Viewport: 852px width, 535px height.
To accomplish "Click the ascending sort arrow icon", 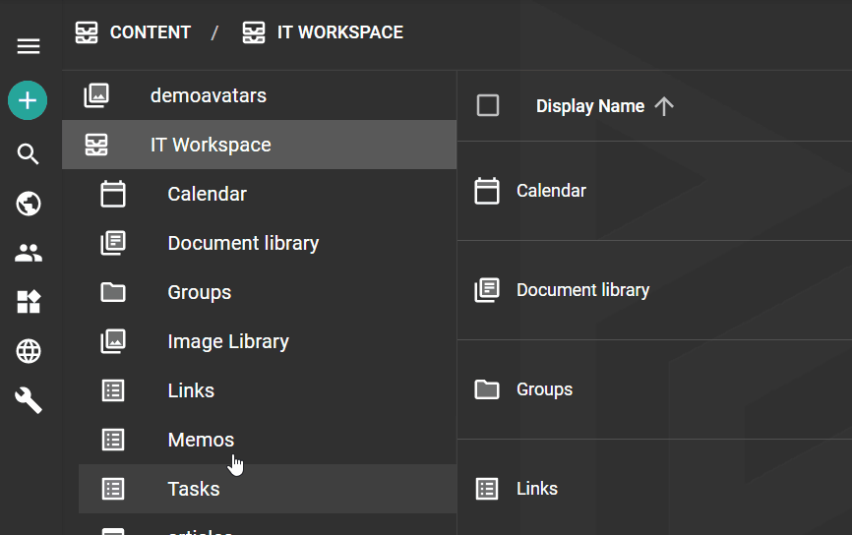I will click(x=664, y=106).
